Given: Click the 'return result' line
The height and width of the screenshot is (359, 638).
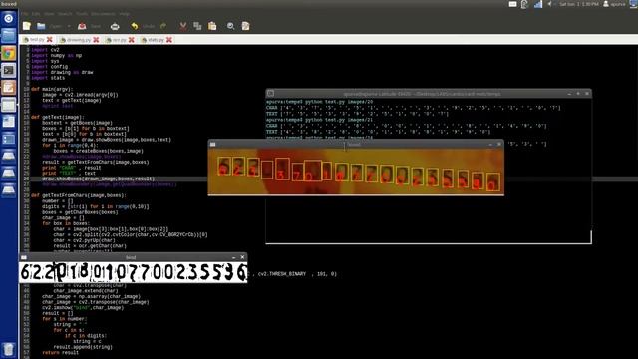Looking at the screenshot, I should [x=60, y=353].
